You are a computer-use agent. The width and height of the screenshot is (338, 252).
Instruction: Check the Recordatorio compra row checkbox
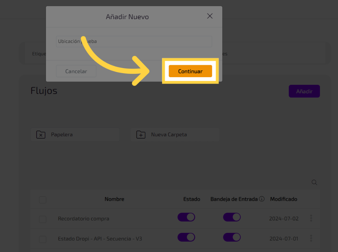pos(43,219)
